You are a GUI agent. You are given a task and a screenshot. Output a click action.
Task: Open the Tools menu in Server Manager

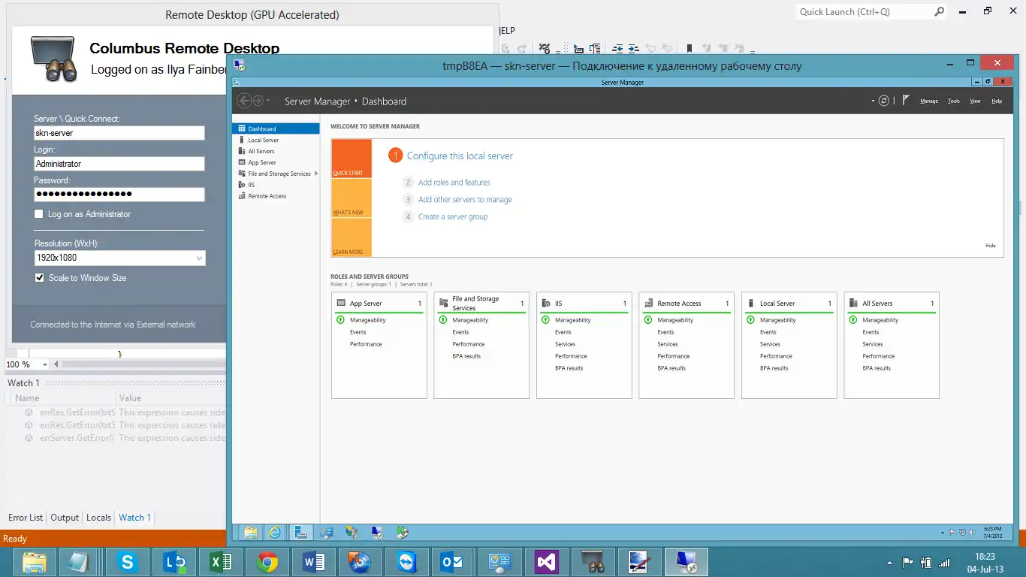click(954, 101)
